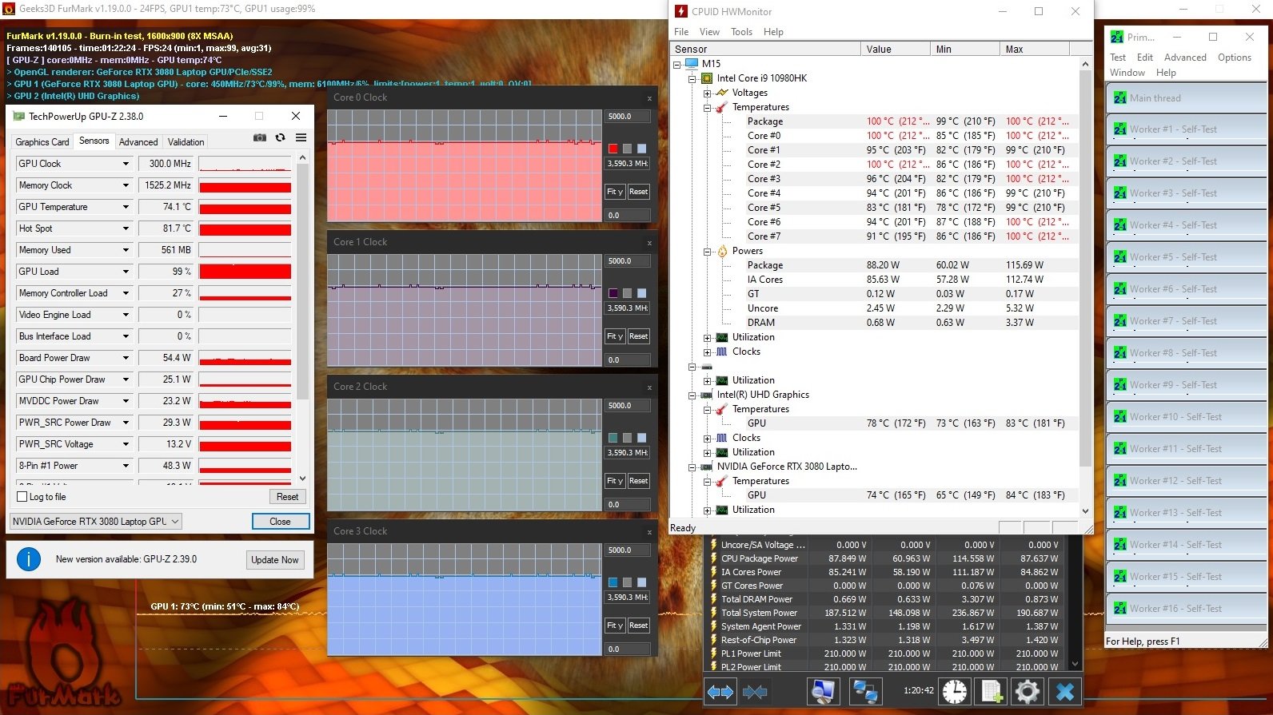Collapse the Powers node in HWMonitor
The height and width of the screenshot is (715, 1273).
tap(707, 251)
